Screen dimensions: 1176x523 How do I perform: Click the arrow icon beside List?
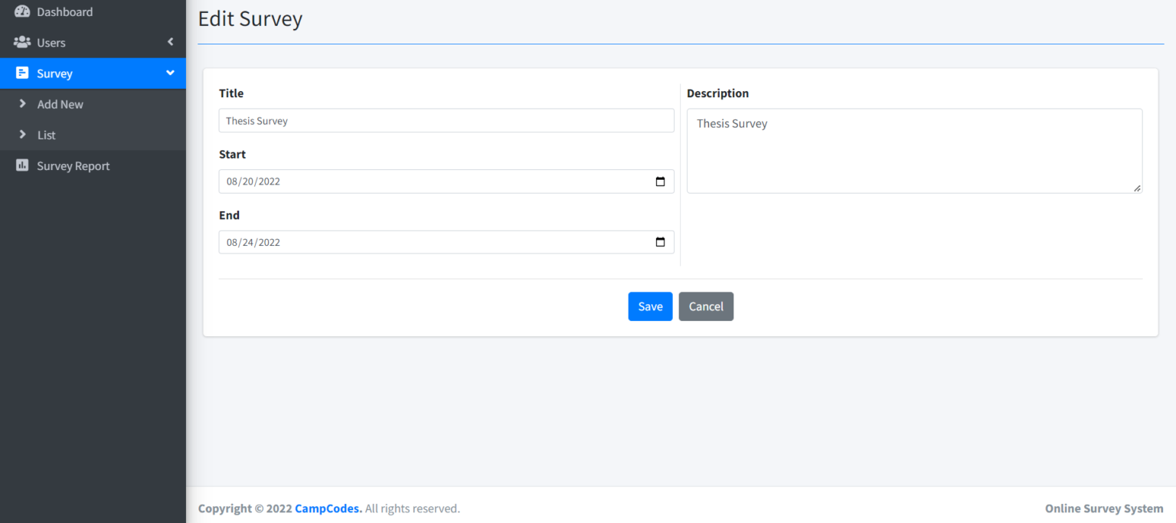coord(23,135)
